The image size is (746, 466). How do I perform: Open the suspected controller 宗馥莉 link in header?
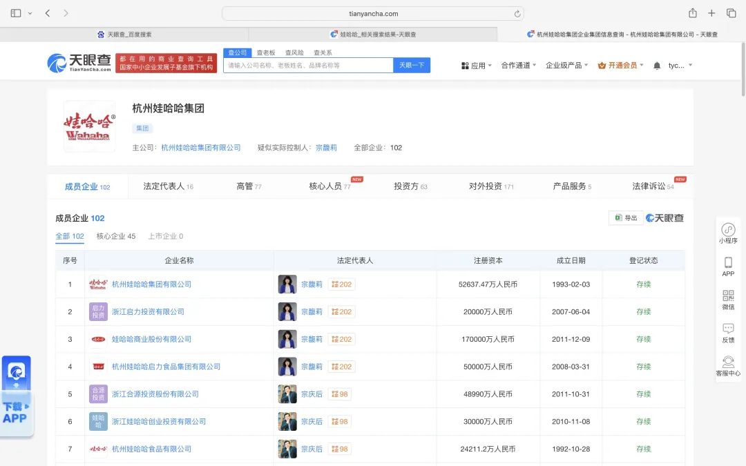point(326,148)
